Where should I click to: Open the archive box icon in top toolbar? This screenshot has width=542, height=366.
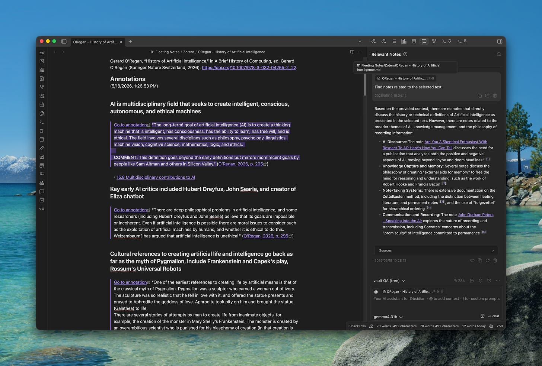point(414,41)
